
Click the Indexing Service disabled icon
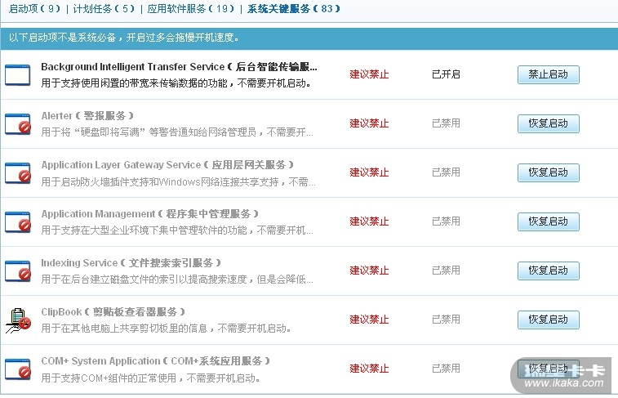point(18,271)
